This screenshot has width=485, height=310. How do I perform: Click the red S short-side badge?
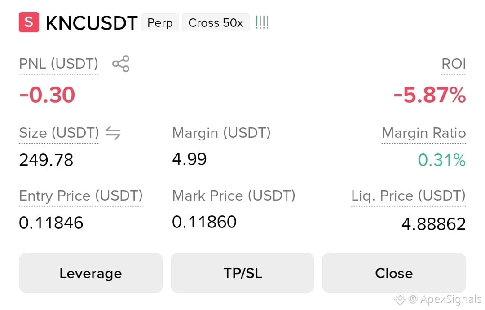pyautogui.click(x=29, y=22)
